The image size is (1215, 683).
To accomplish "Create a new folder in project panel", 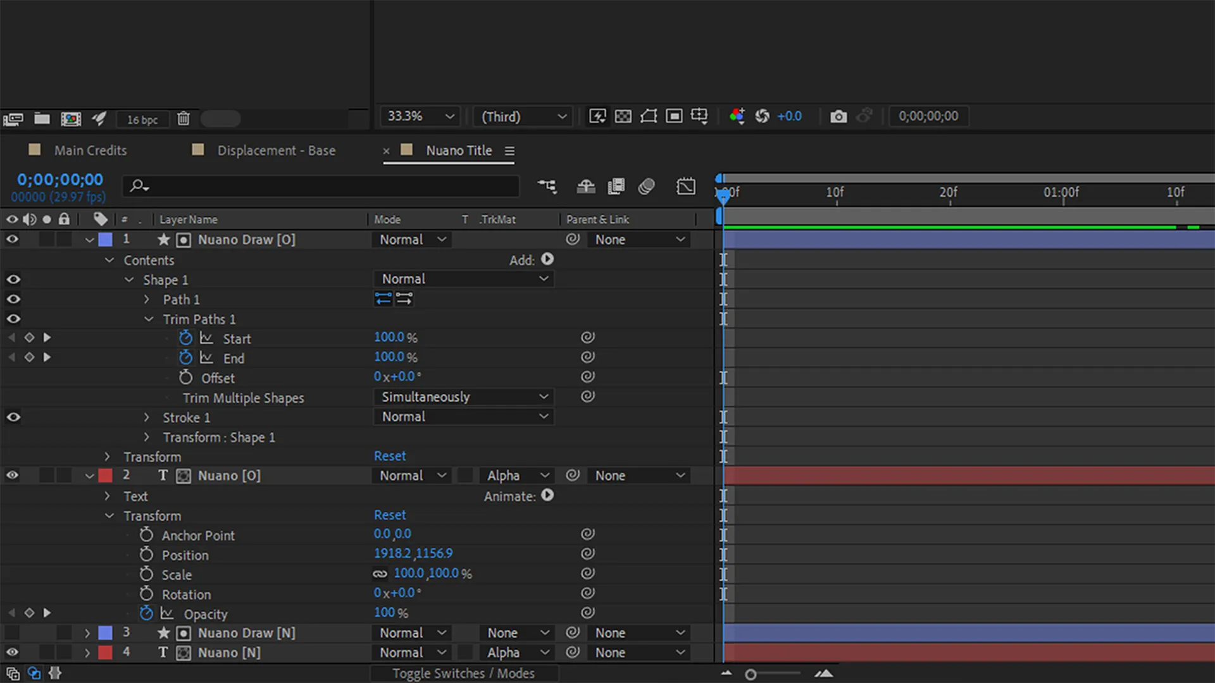I will [42, 118].
